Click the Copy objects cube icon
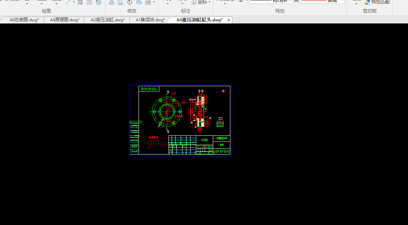The width and height of the screenshot is (408, 225). 139,2
